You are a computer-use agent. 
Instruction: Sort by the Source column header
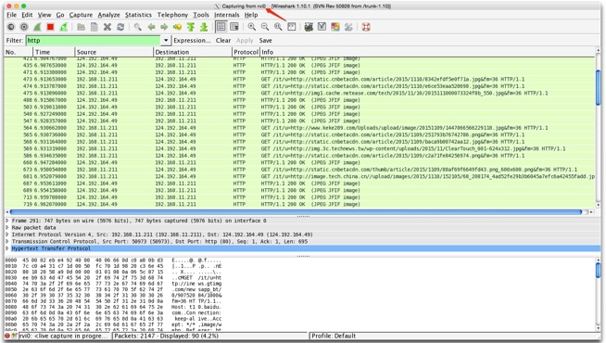tap(114, 52)
